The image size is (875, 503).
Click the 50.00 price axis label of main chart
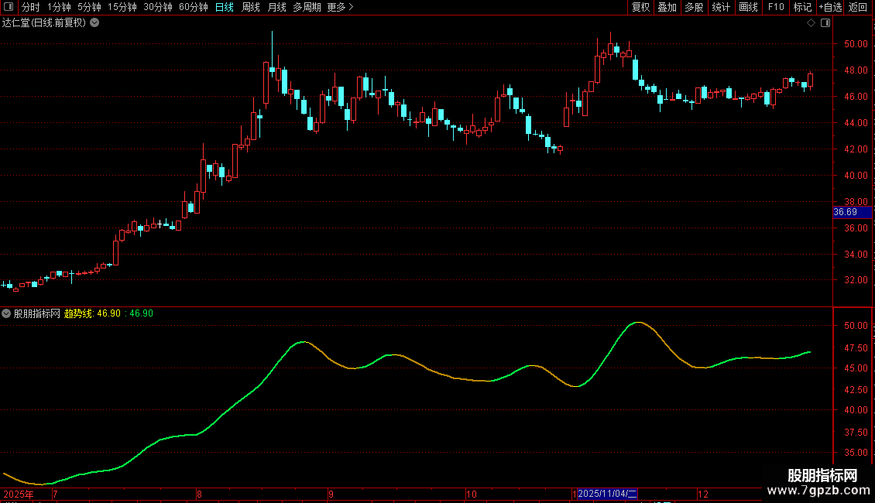pyautogui.click(x=856, y=43)
